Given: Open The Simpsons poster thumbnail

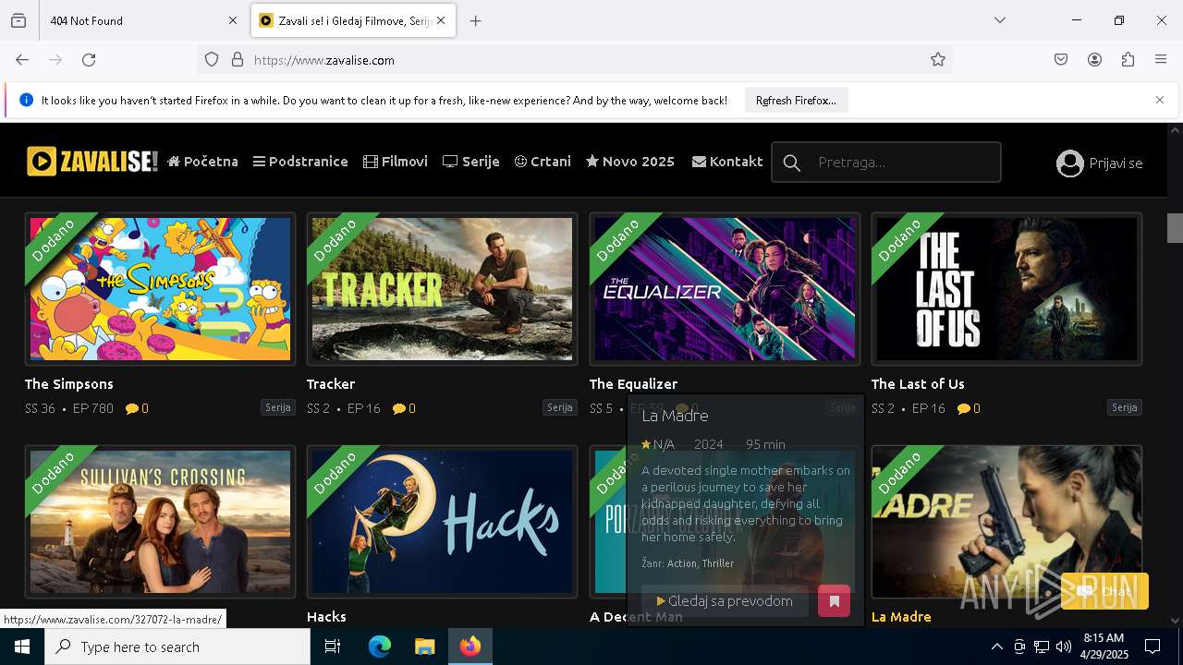Looking at the screenshot, I should click(160, 289).
